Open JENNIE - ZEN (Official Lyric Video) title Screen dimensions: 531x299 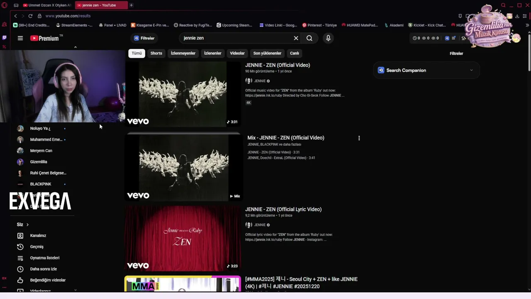click(283, 209)
